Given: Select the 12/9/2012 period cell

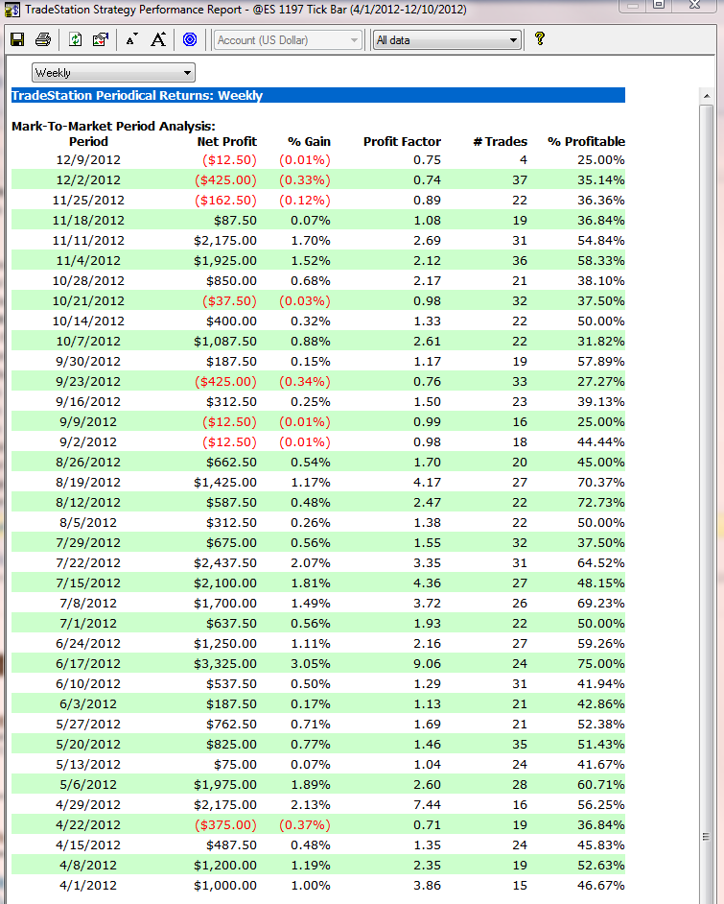Looking at the screenshot, I should pos(88,160).
